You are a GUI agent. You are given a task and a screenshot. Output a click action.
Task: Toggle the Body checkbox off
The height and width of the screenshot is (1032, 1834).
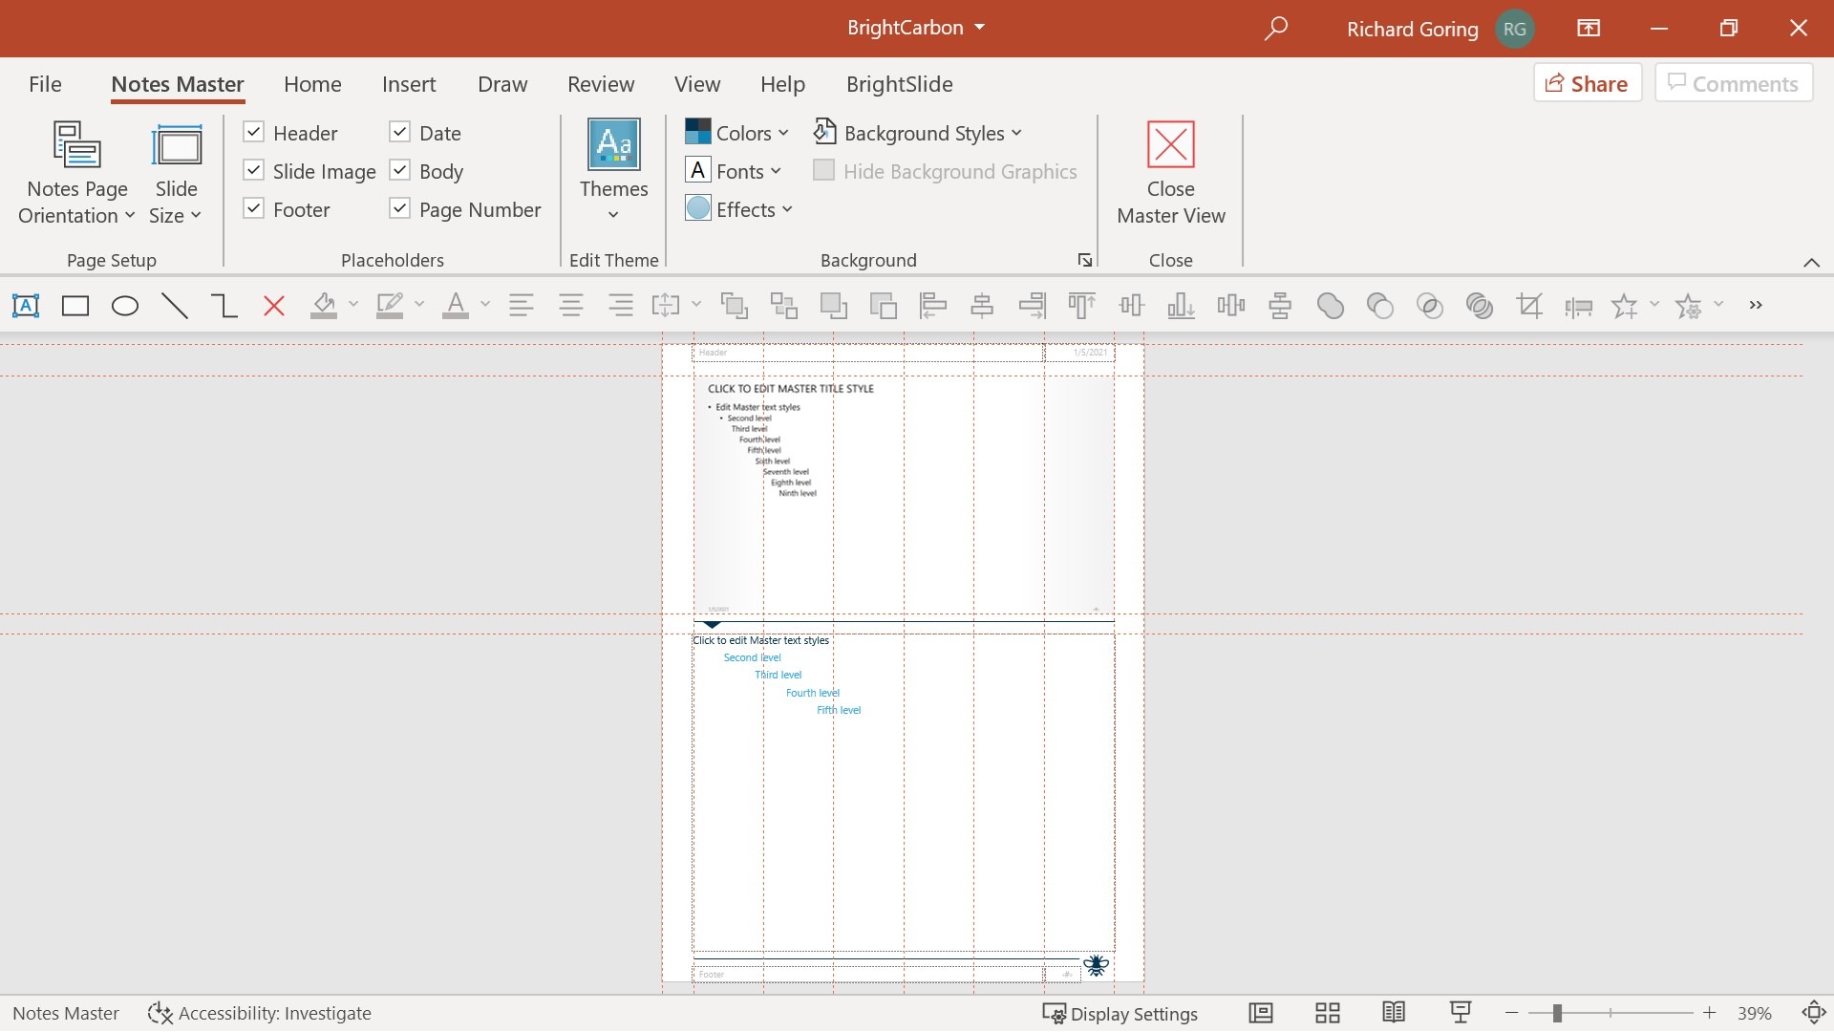click(399, 170)
